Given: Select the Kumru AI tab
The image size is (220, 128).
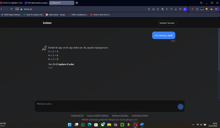Looking at the screenshot, I should (62, 3).
